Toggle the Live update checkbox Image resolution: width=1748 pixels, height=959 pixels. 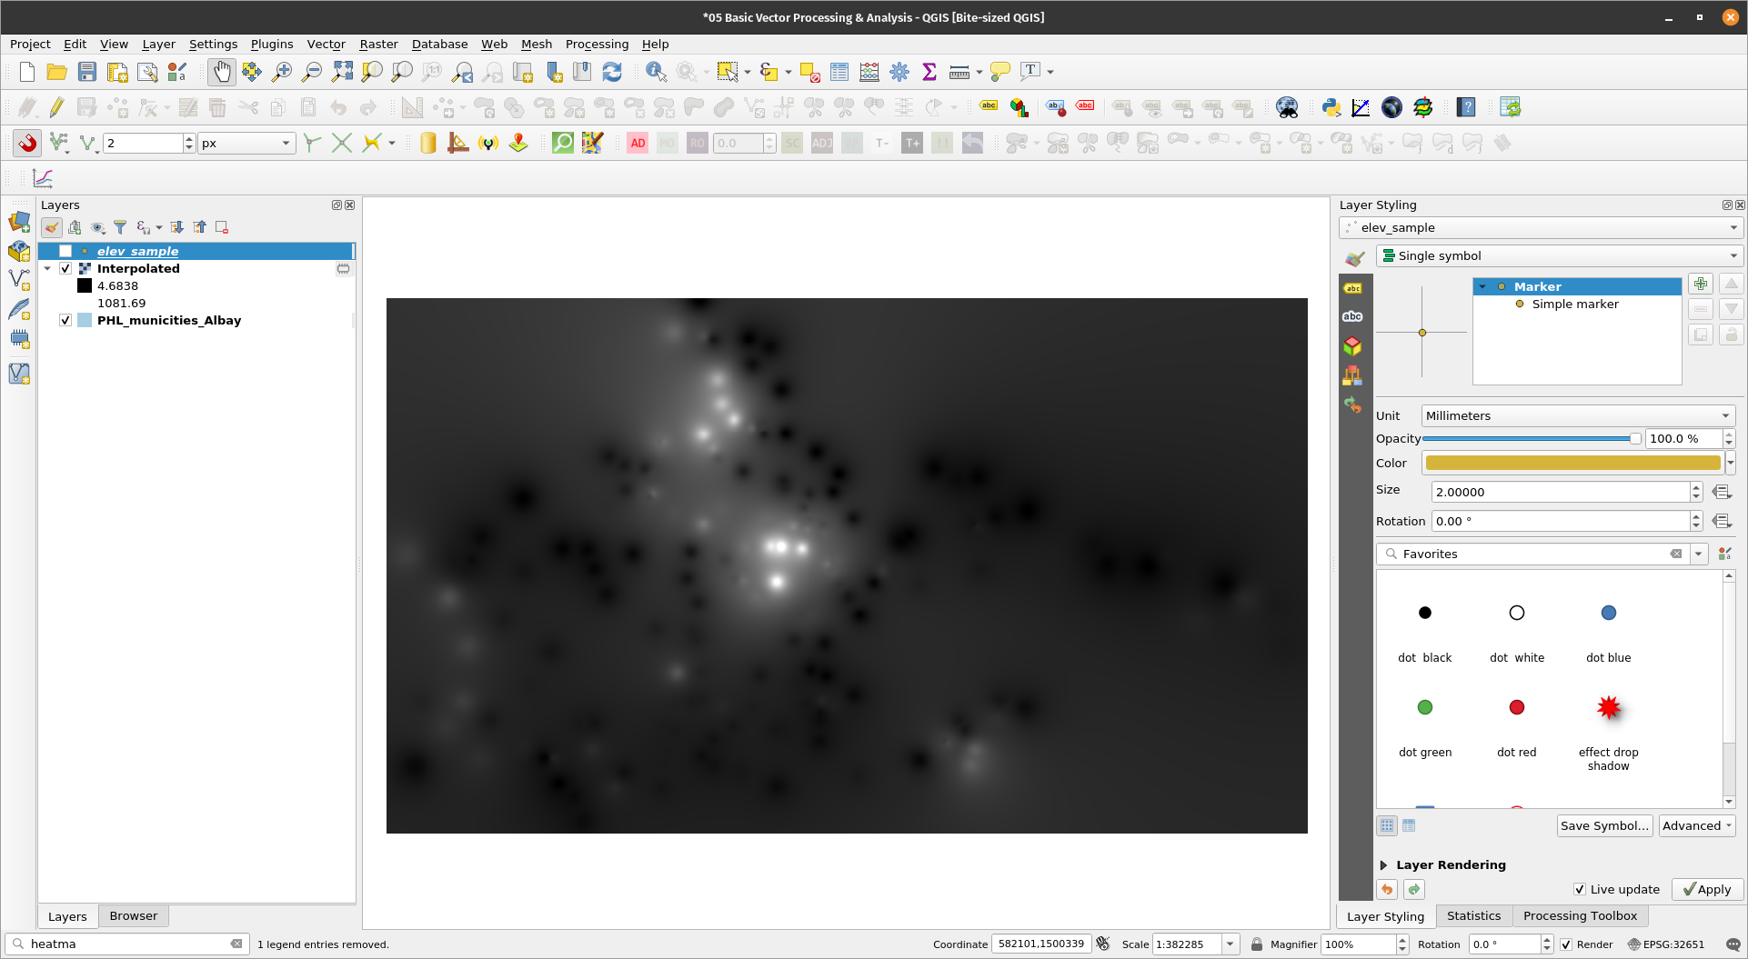tap(1580, 889)
